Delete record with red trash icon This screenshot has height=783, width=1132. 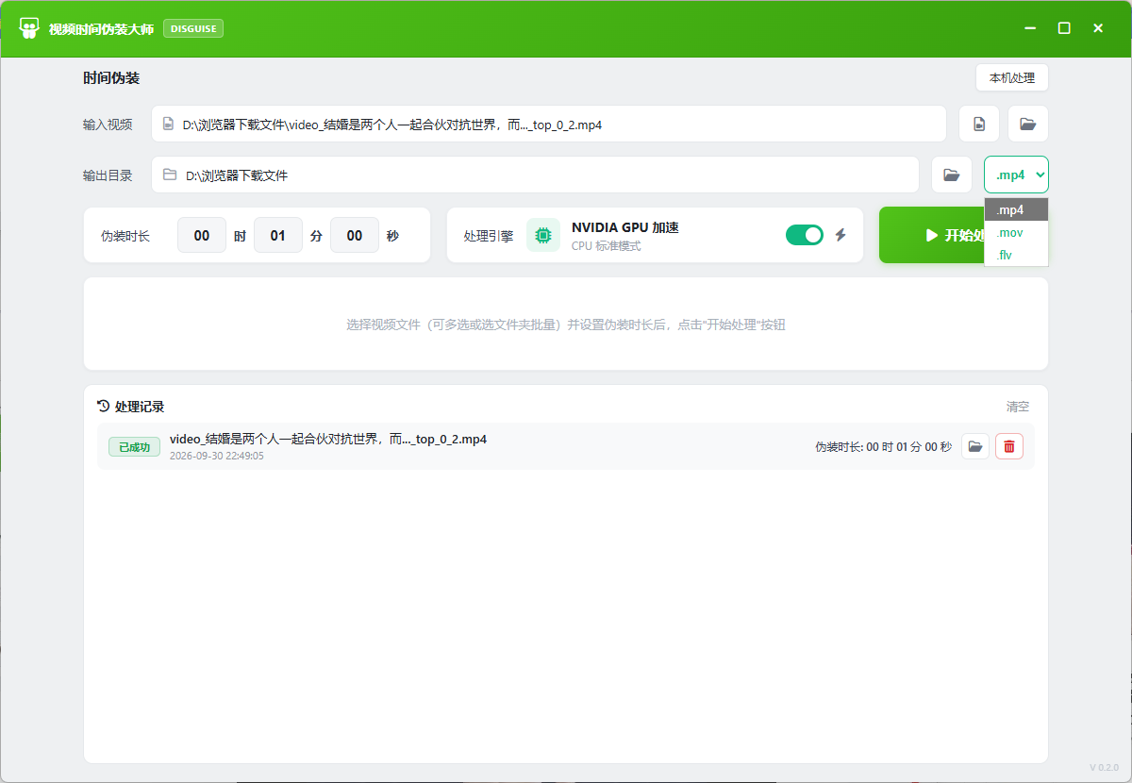point(1009,446)
